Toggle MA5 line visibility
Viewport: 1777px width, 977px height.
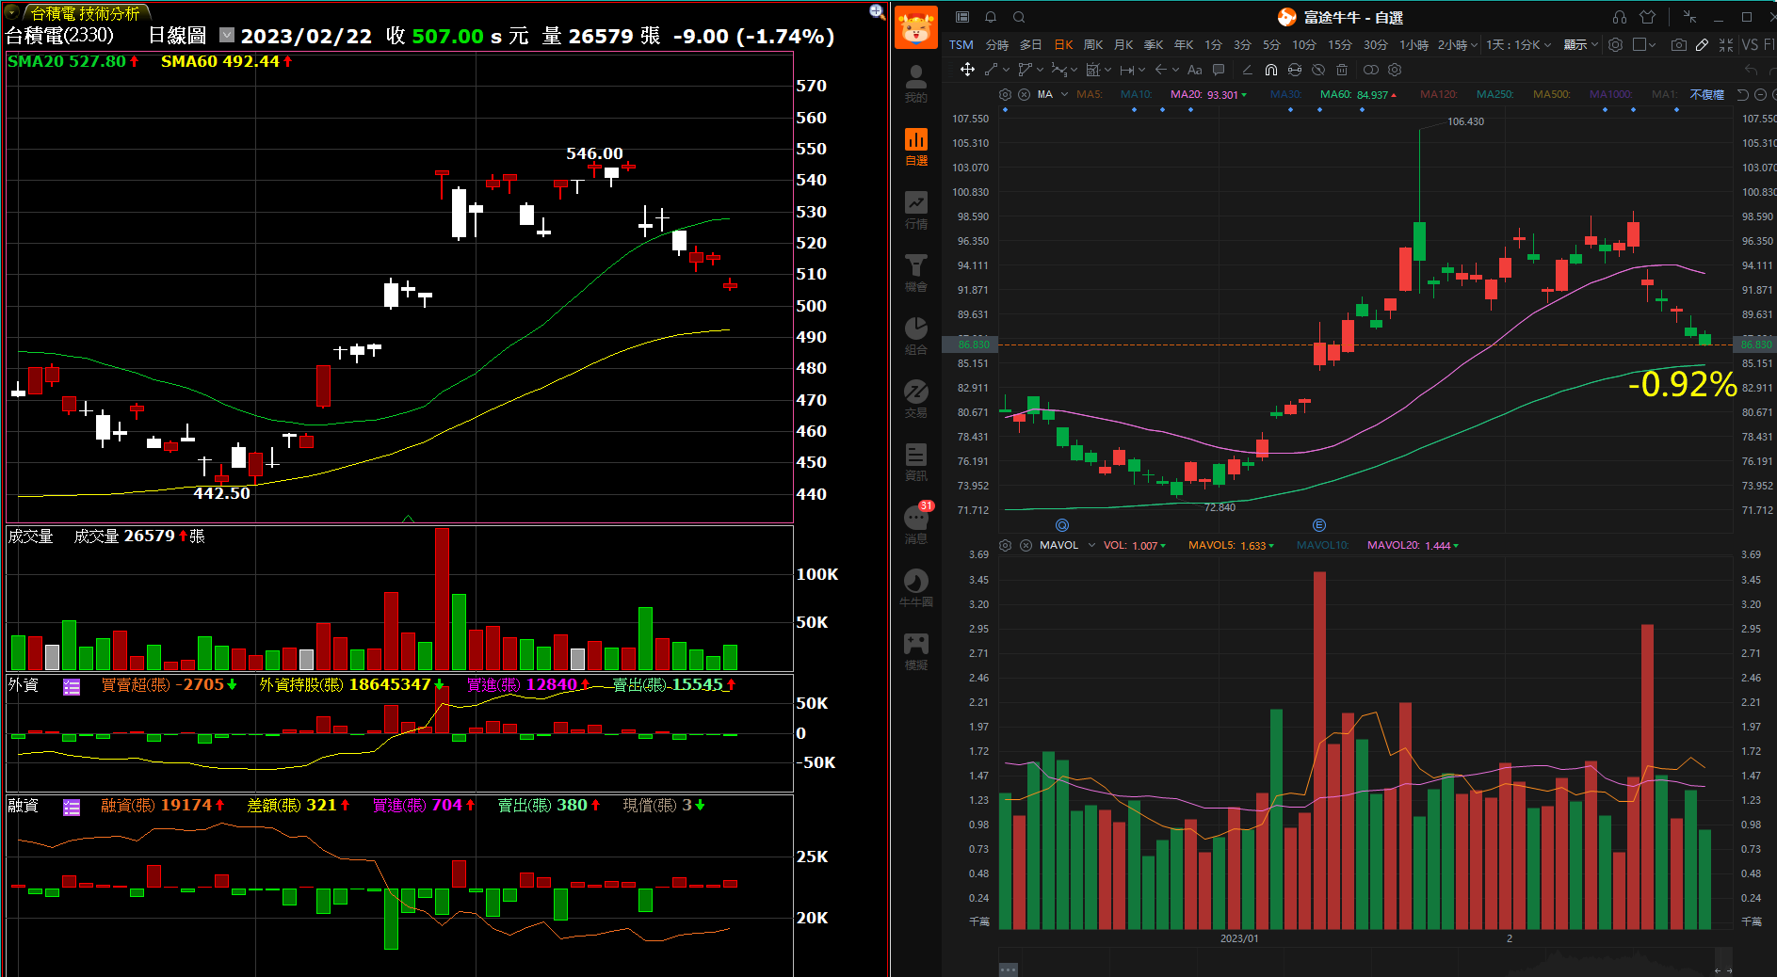click(x=1090, y=94)
